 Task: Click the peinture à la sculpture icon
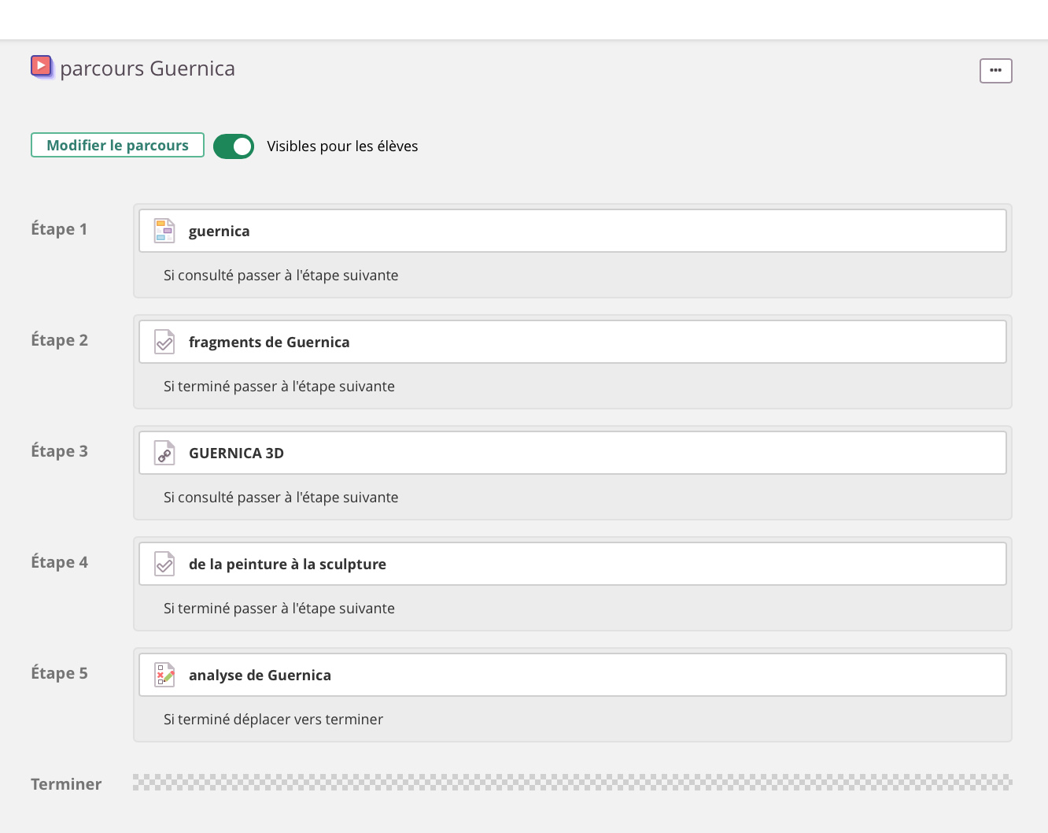(x=164, y=564)
